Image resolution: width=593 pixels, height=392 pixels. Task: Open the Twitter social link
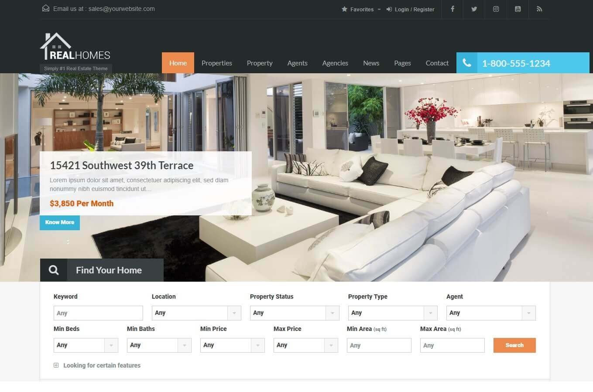(x=474, y=9)
